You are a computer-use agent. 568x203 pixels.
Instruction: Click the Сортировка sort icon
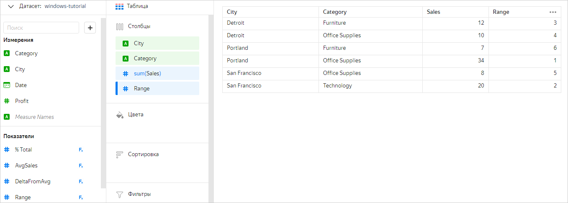pyautogui.click(x=120, y=154)
